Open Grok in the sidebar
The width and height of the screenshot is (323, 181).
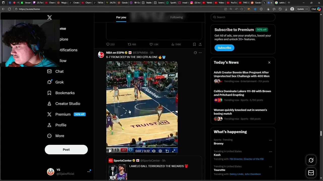pos(56,82)
